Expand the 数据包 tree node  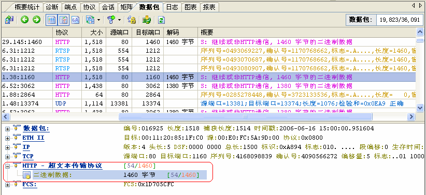[8, 129]
